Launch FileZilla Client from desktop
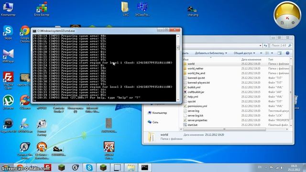The width and height of the screenshot is (306, 172). [8, 80]
